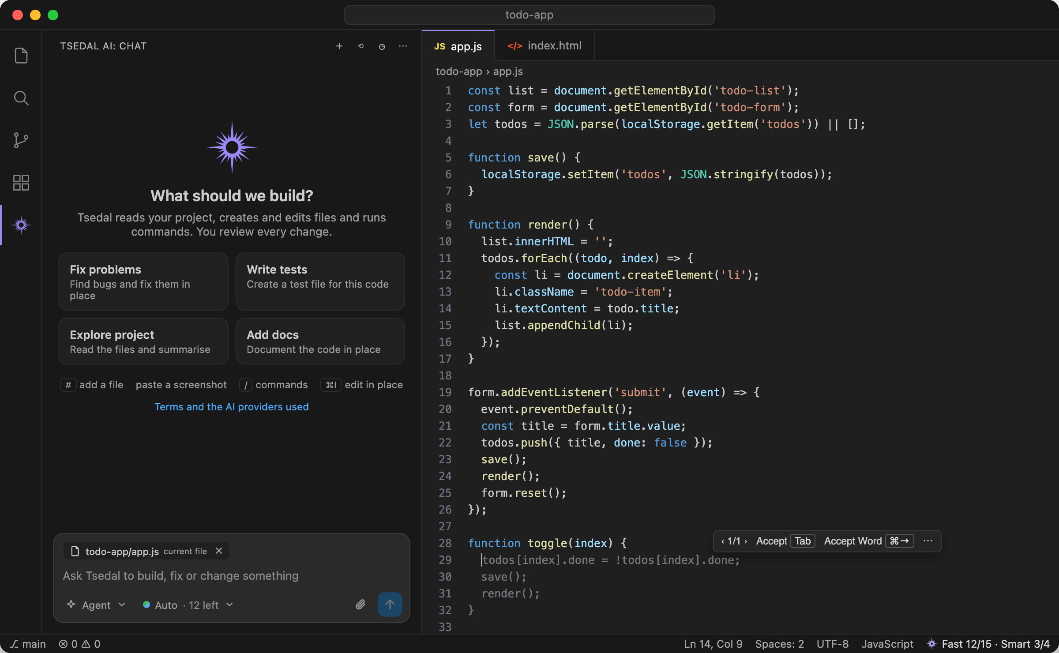This screenshot has width=1059, height=653.
Task: Open chat history clock icon
Action: click(382, 46)
